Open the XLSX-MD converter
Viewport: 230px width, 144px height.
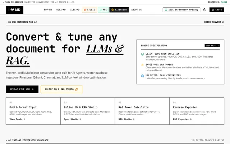point(75,10)
